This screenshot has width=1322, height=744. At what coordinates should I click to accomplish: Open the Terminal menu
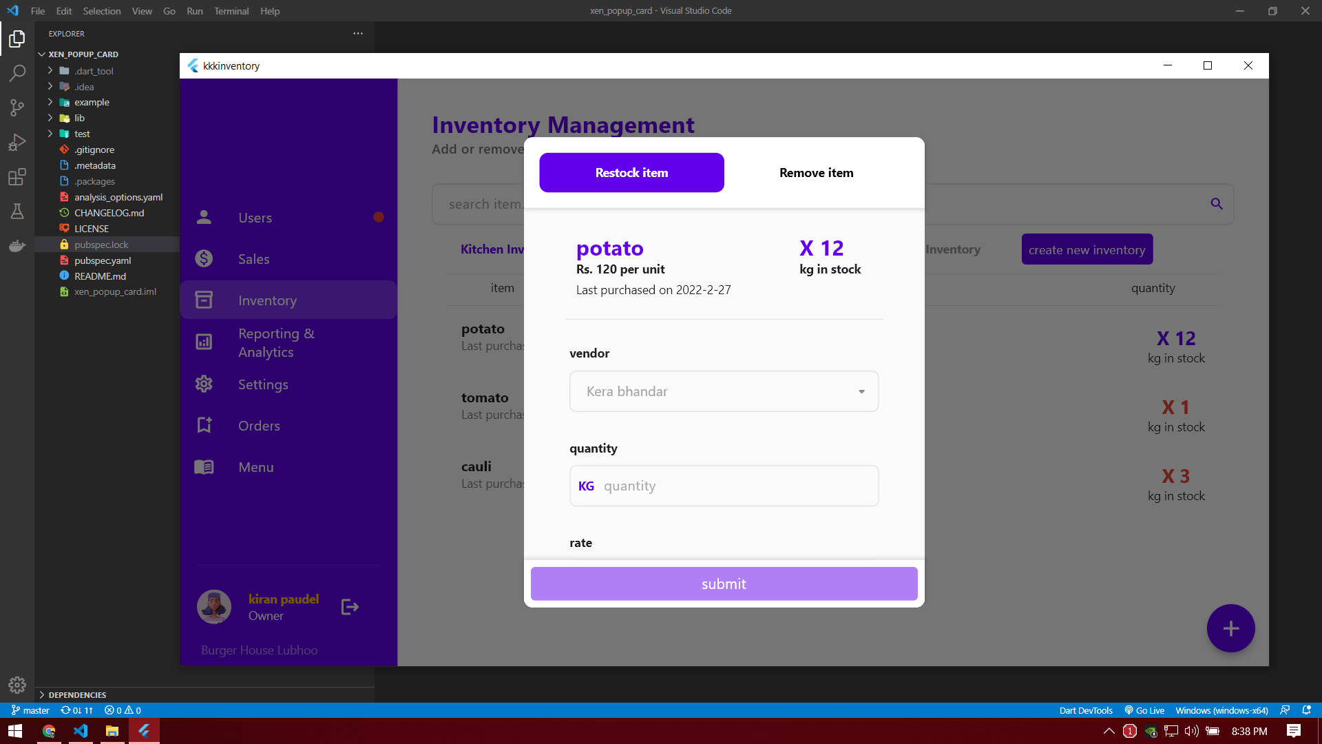point(231,11)
